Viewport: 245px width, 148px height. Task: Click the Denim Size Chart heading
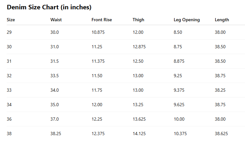(x=49, y=7)
